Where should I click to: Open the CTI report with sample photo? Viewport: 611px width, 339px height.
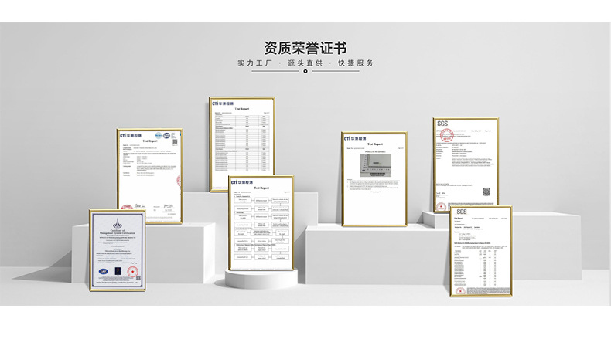click(374, 179)
